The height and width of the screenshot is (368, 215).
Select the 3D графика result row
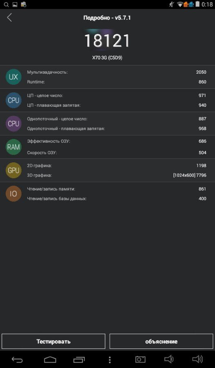pyautogui.click(x=117, y=175)
